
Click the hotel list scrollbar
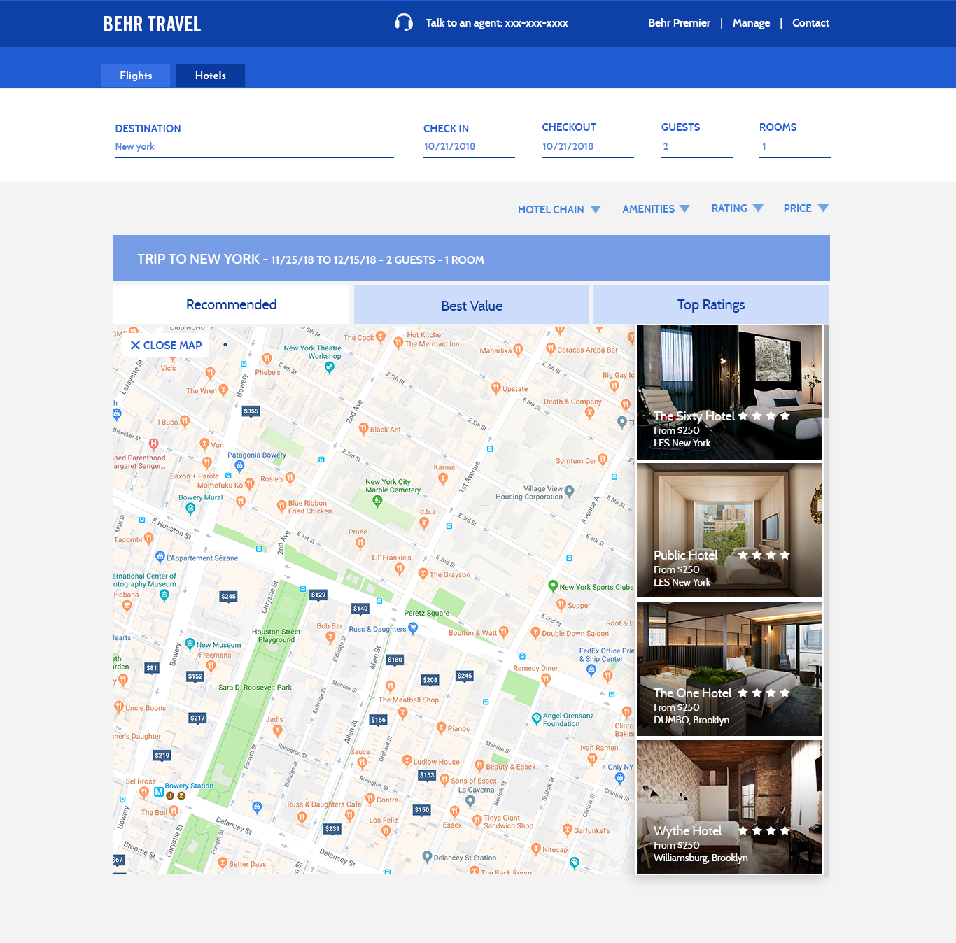pos(827,371)
